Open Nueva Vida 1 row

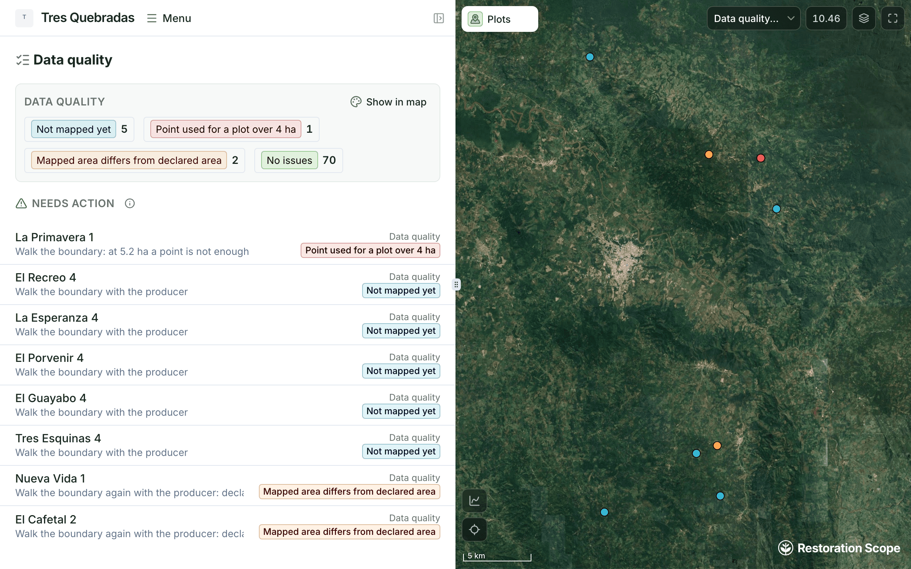coord(228,486)
